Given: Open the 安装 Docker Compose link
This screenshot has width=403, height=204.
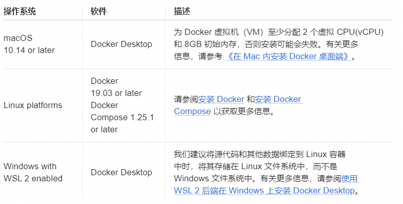Looking at the screenshot, I should [239, 105].
